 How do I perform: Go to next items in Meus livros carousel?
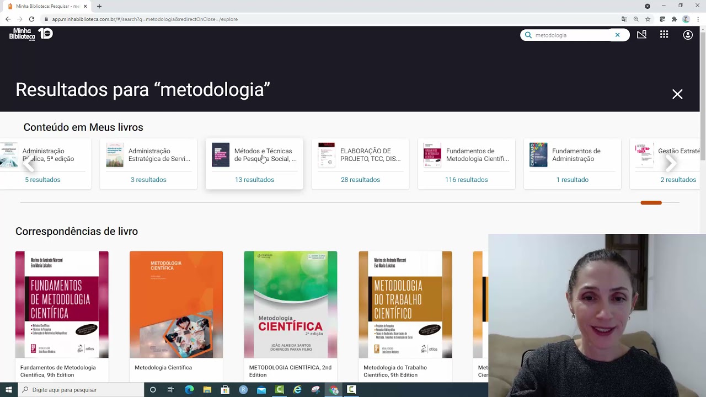click(x=670, y=163)
